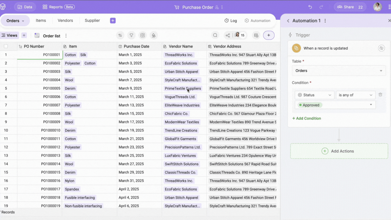Image resolution: width=391 pixels, height=220 pixels.
Task: Delete the Status condition with trash icon
Action: pos(380,95)
